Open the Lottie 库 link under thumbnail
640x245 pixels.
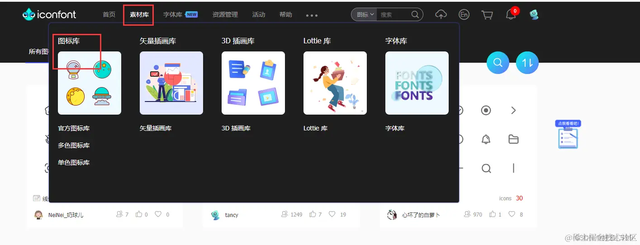pyautogui.click(x=315, y=128)
